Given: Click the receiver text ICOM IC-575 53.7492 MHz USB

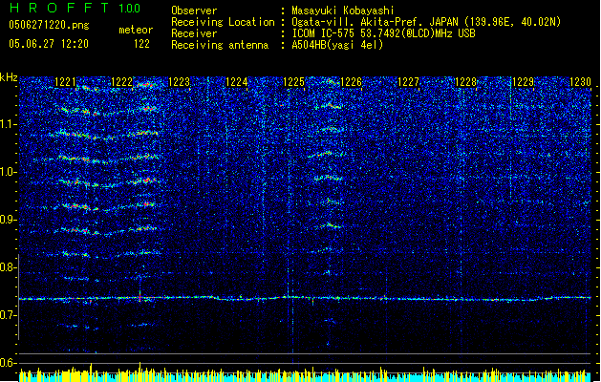Looking at the screenshot, I should coord(383,33).
